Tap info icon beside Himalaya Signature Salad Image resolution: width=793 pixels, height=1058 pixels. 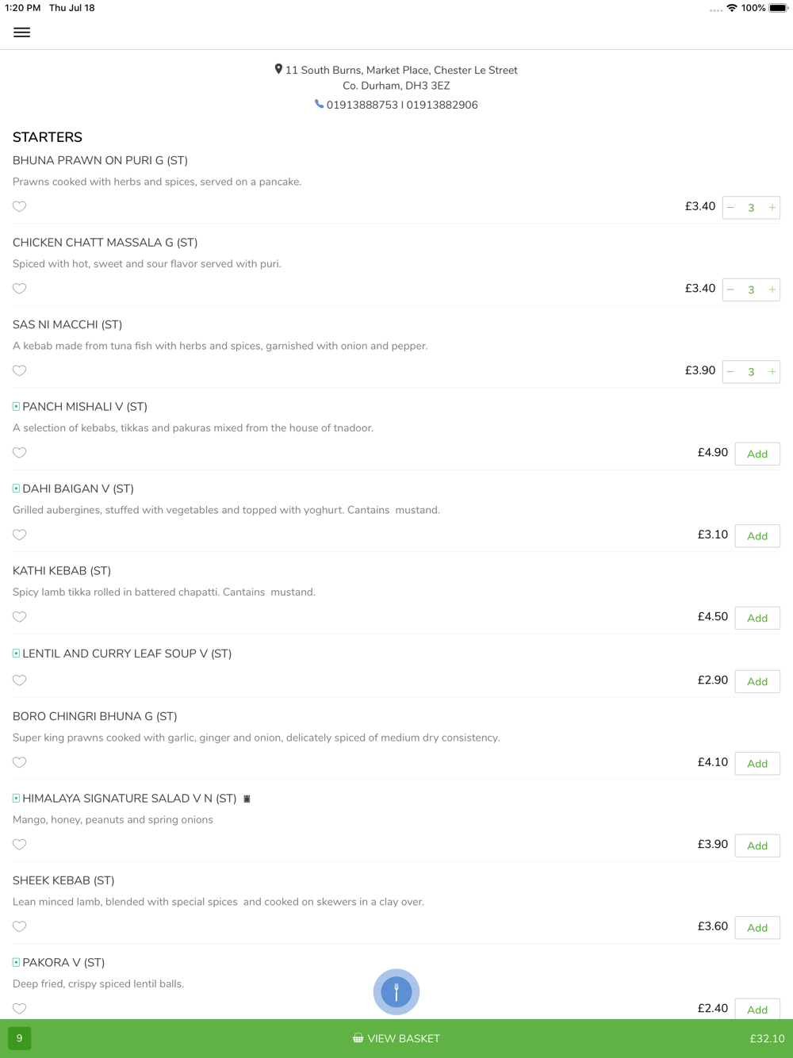[247, 799]
